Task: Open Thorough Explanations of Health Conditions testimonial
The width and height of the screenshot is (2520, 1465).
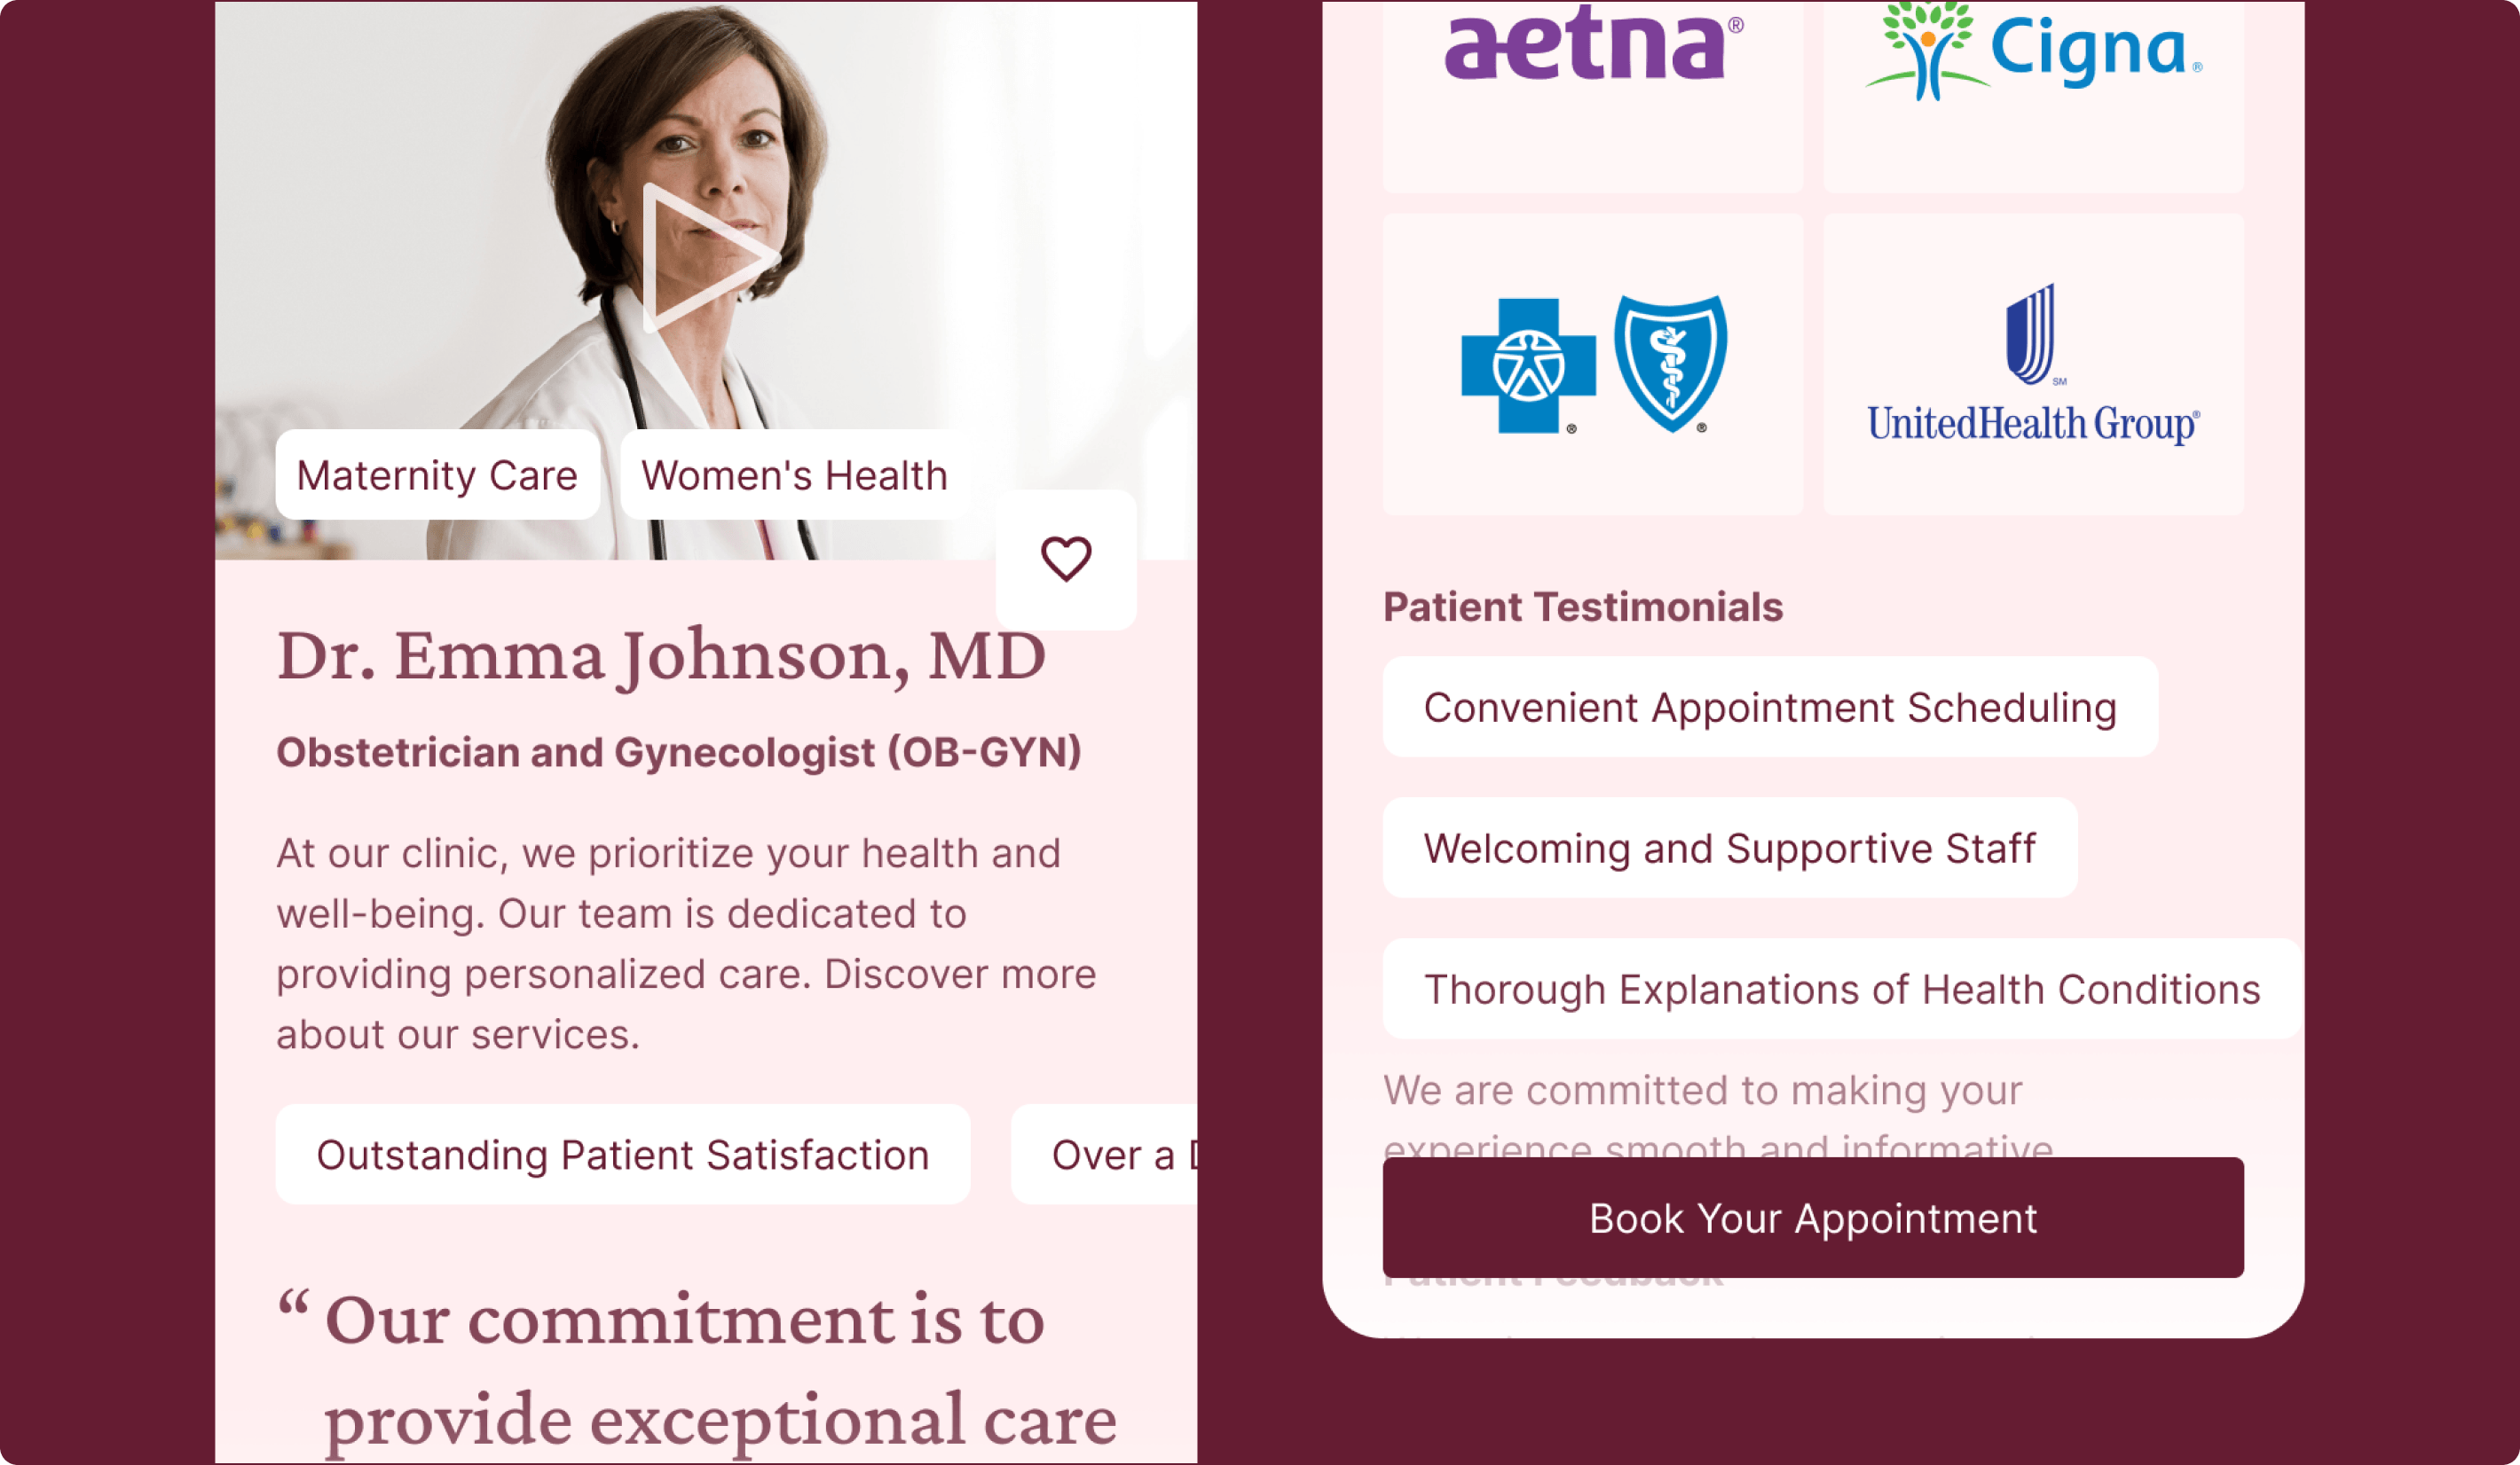Action: 1841,990
